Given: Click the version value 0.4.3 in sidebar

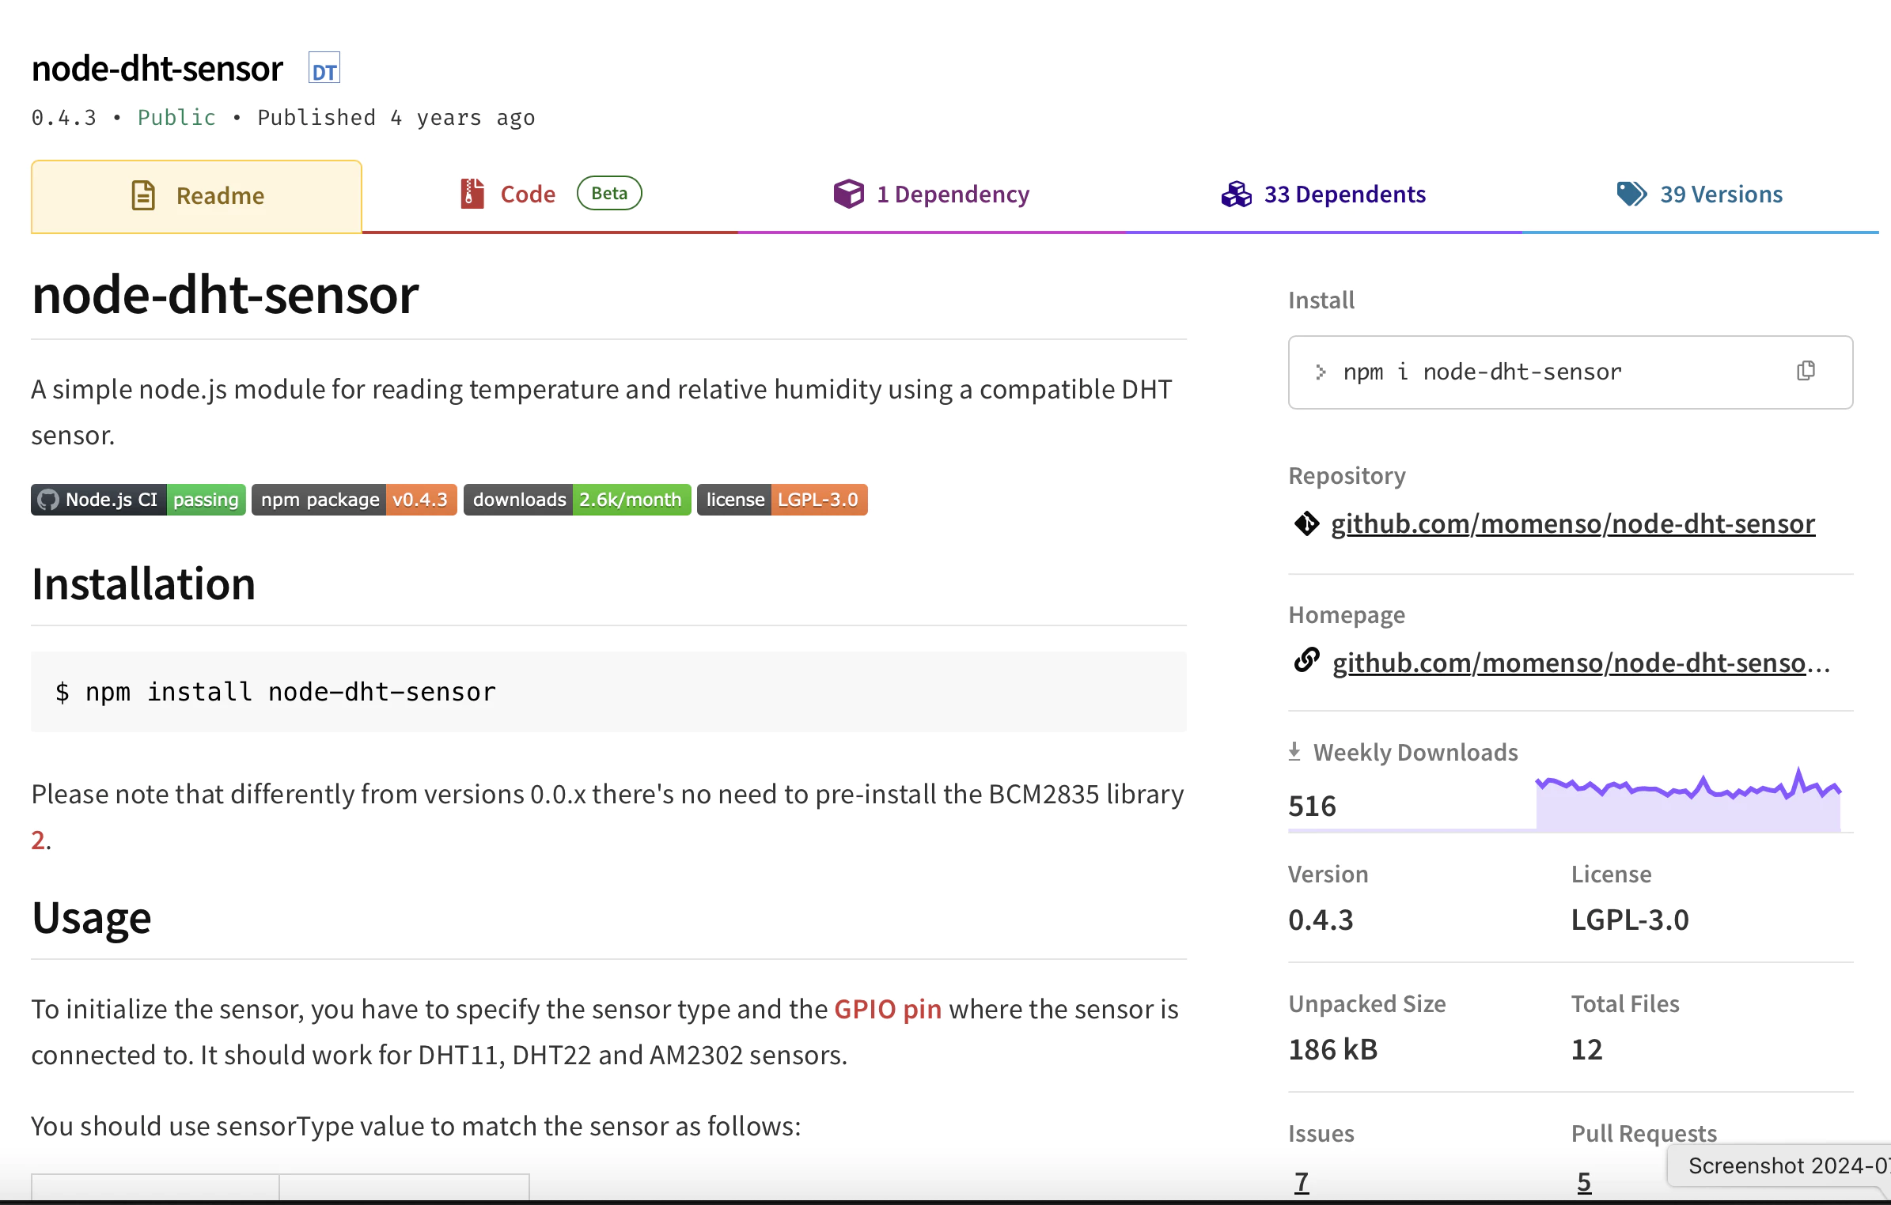Looking at the screenshot, I should [1321, 920].
